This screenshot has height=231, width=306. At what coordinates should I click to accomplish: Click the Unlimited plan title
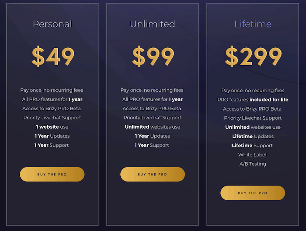[x=153, y=24]
